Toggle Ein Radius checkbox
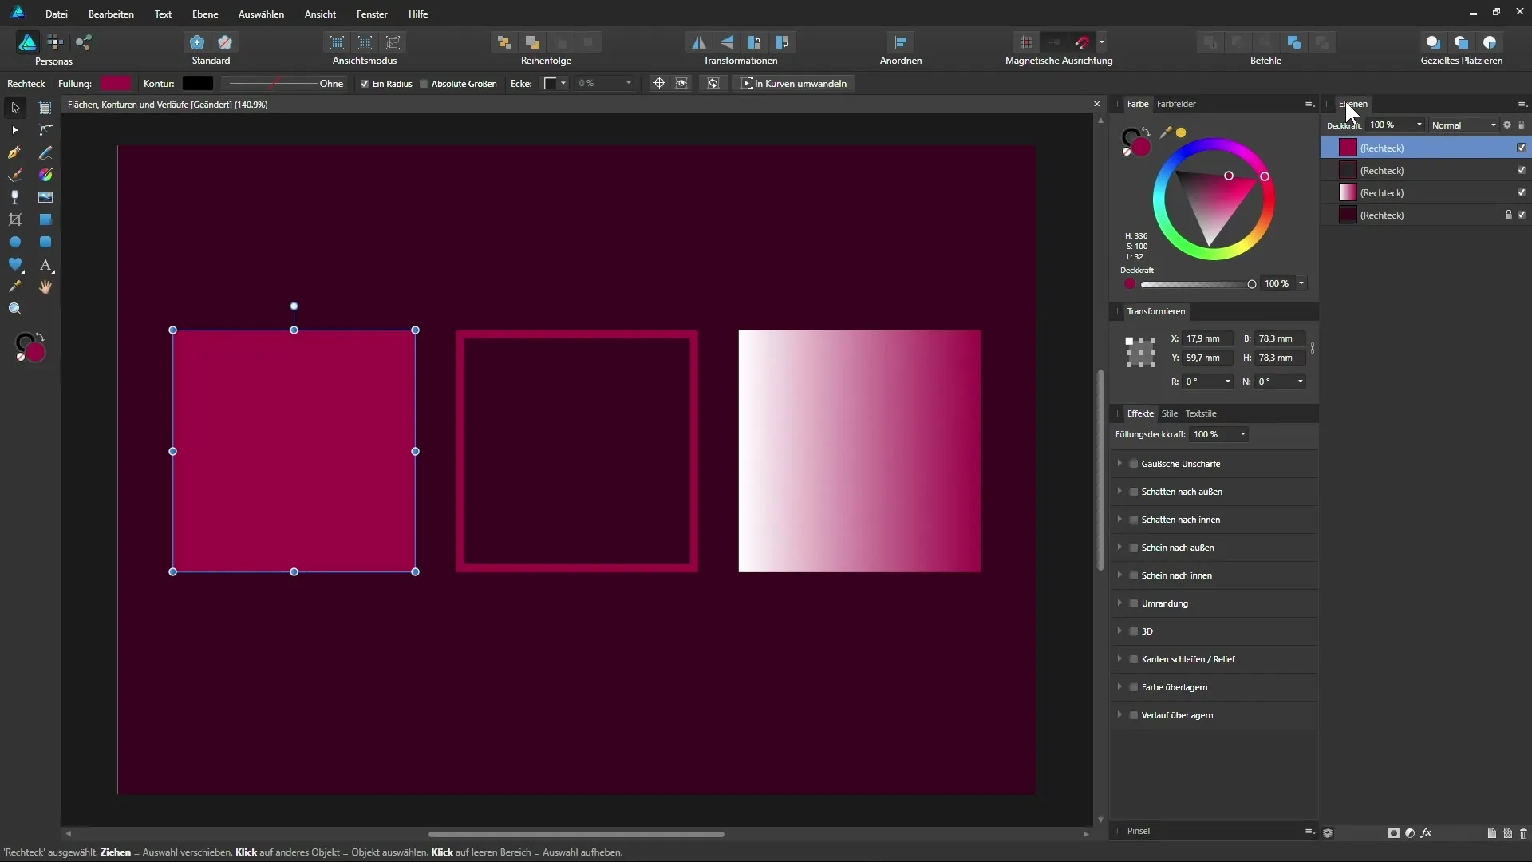The image size is (1532, 862). click(x=365, y=84)
